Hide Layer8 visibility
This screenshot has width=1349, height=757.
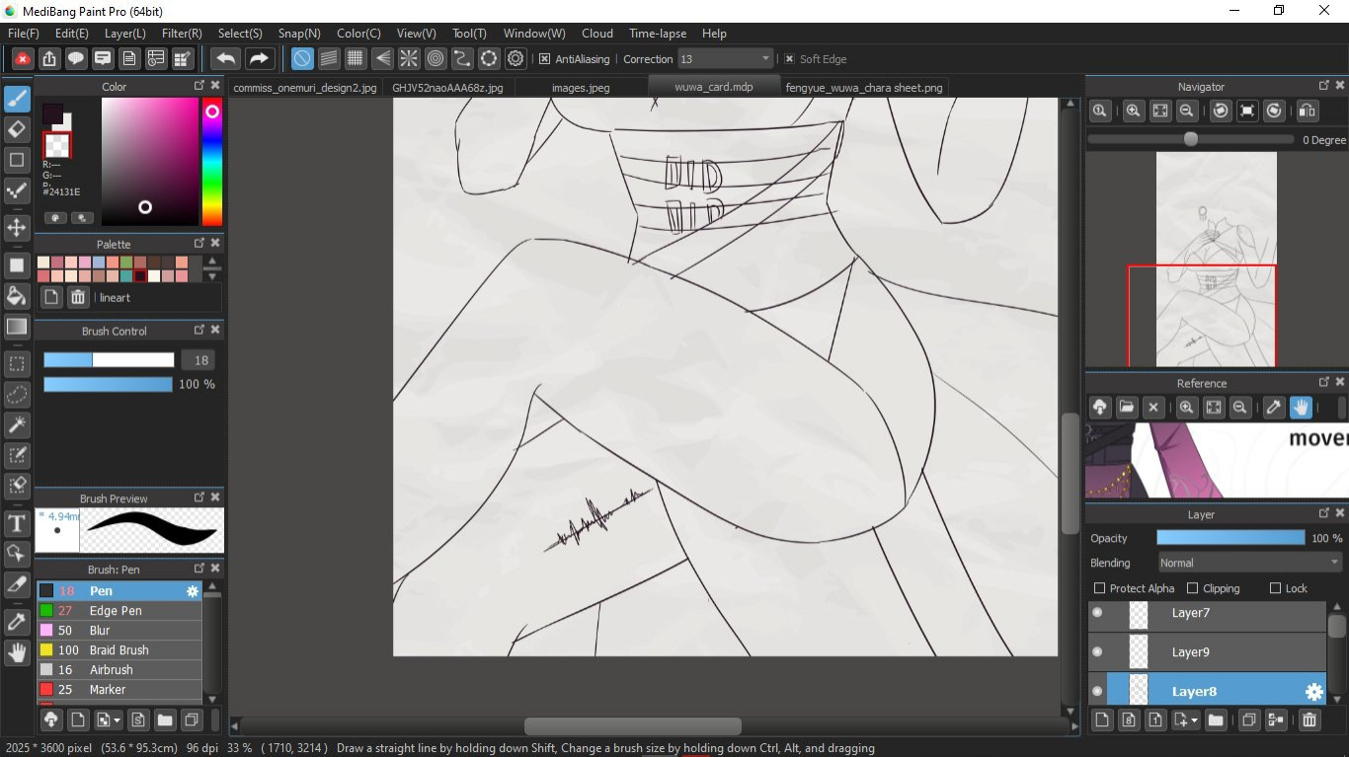(1097, 692)
